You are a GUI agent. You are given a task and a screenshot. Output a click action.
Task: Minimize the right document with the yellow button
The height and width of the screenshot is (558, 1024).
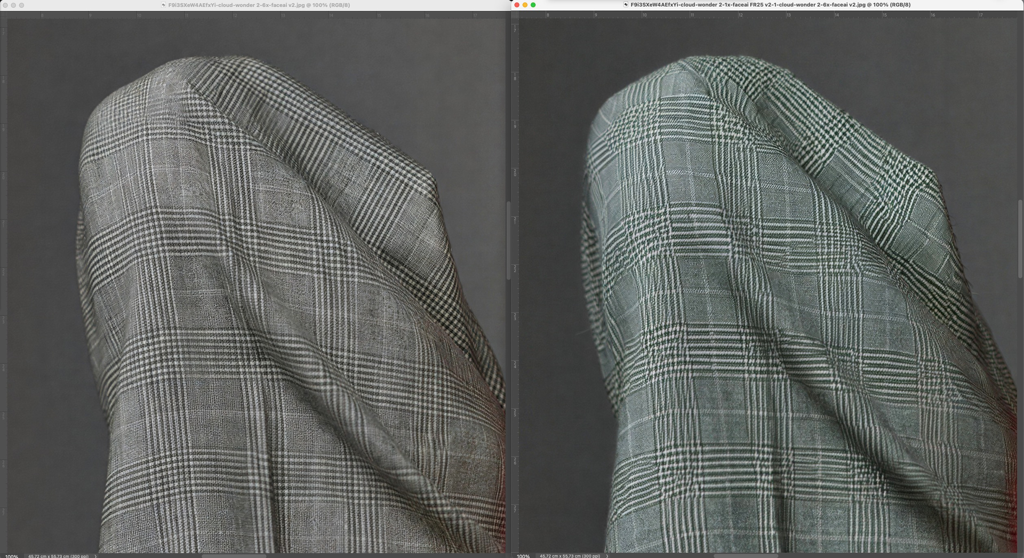pyautogui.click(x=525, y=5)
